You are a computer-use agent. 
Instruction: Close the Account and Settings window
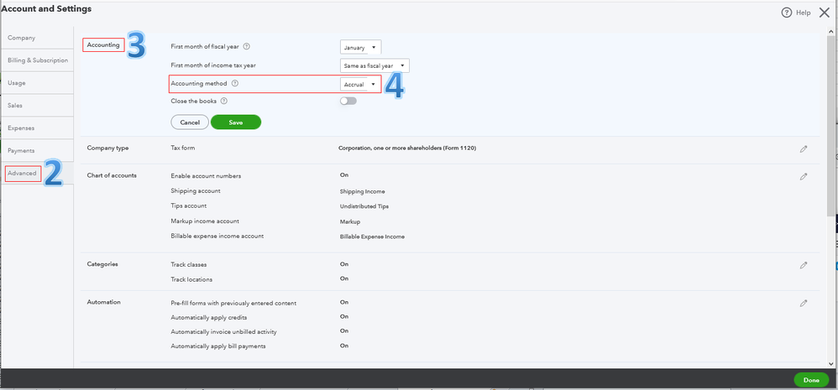tap(824, 13)
